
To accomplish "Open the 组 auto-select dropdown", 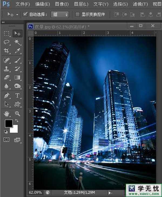I will click(x=60, y=14).
